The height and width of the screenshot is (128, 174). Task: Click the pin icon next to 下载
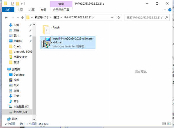click(x=30, y=25)
